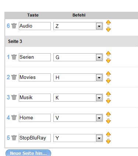Open the Befehl dropdown showing Z
This screenshot has width=138, height=156.
point(78,26)
